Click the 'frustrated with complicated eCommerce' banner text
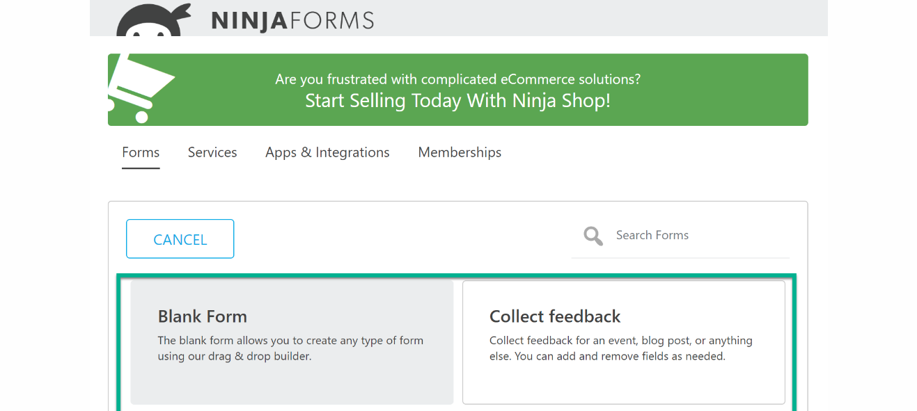The height and width of the screenshot is (411, 917). [x=457, y=79]
